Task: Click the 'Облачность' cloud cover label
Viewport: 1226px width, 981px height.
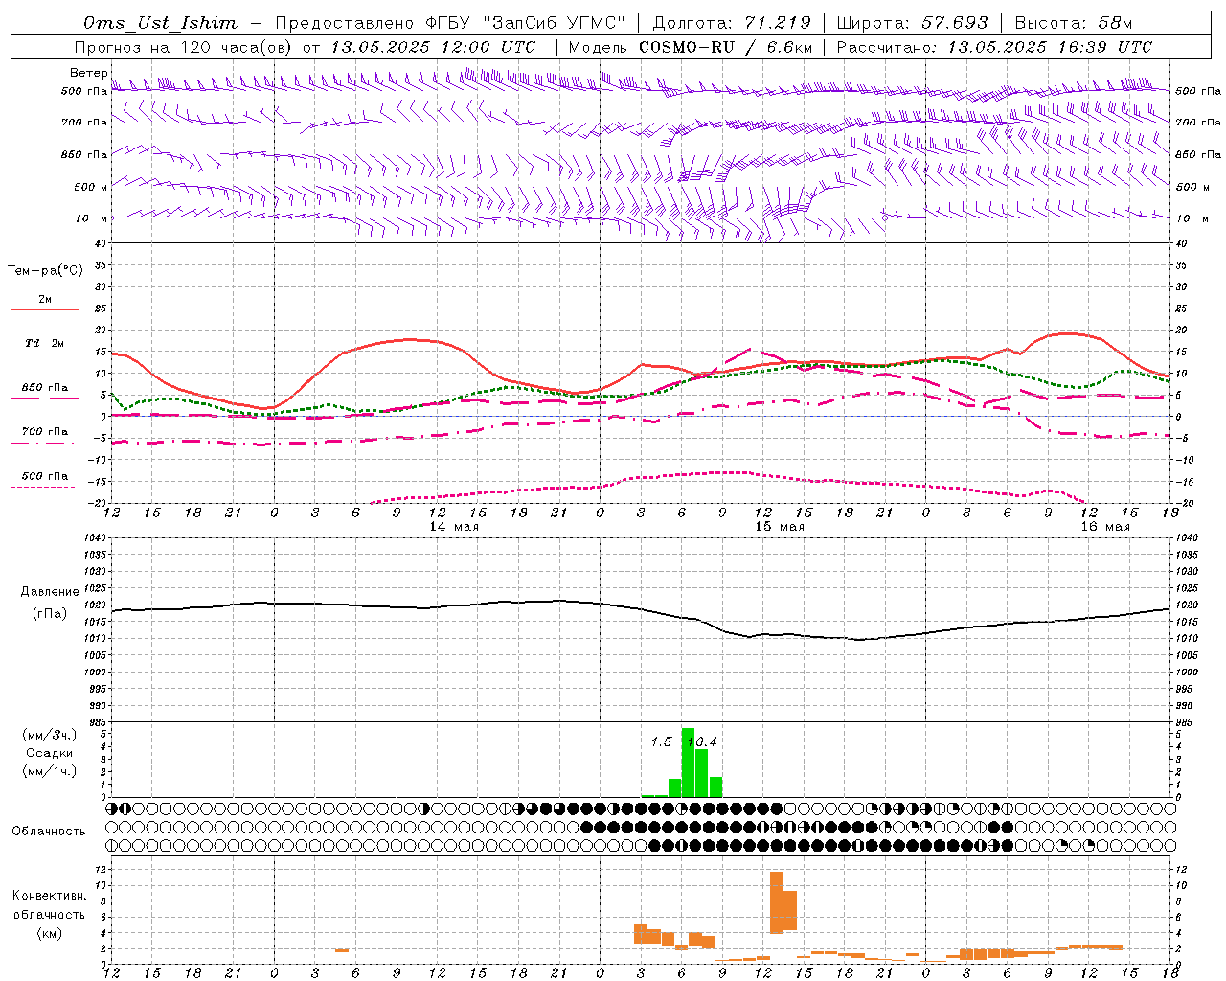Action: (x=49, y=832)
